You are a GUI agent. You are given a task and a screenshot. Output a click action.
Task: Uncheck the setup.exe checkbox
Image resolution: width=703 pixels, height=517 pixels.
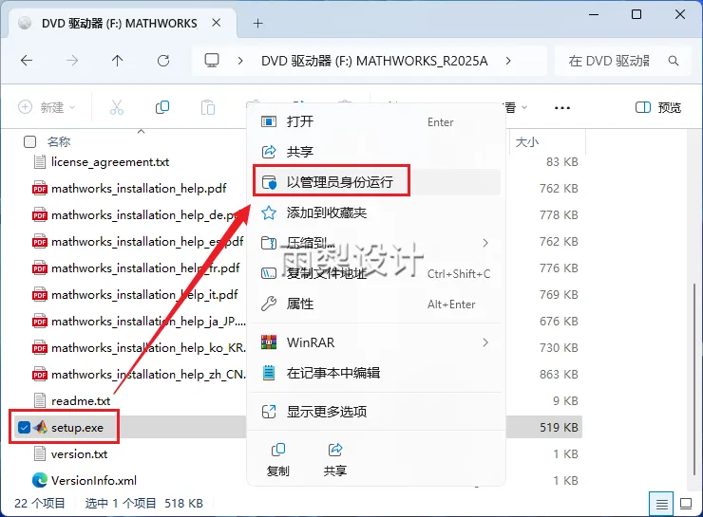coord(24,428)
